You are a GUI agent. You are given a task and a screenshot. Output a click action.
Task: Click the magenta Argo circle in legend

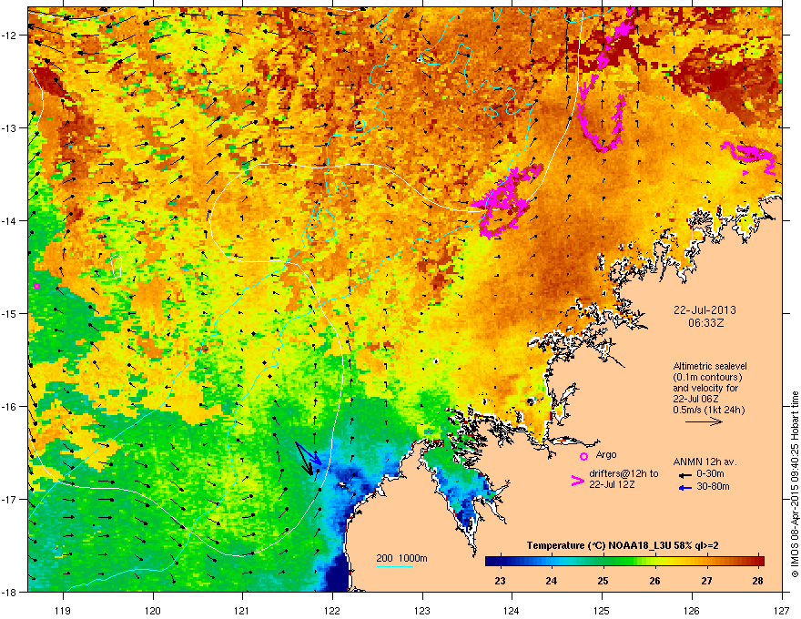[583, 456]
